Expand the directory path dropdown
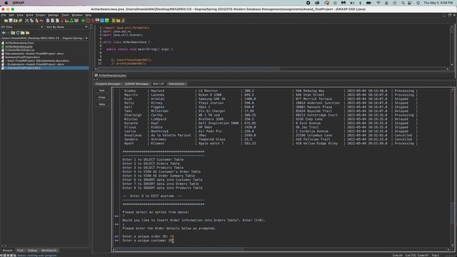The width and height of the screenshot is (457, 257). [86, 38]
